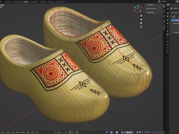Screen dimensions: 179x134
Task: Select the Catmull-Clark subdivision button
Action: pyautogui.click(x=175, y=20)
